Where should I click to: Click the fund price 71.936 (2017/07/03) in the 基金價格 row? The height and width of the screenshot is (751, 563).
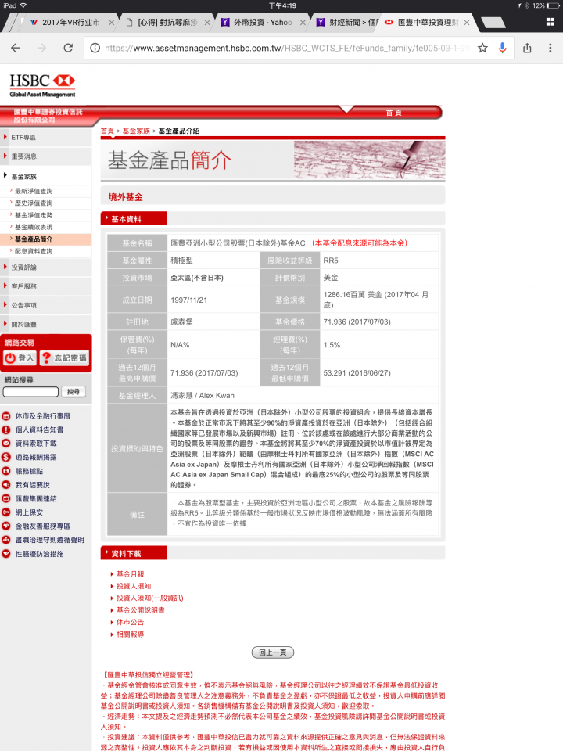(357, 322)
